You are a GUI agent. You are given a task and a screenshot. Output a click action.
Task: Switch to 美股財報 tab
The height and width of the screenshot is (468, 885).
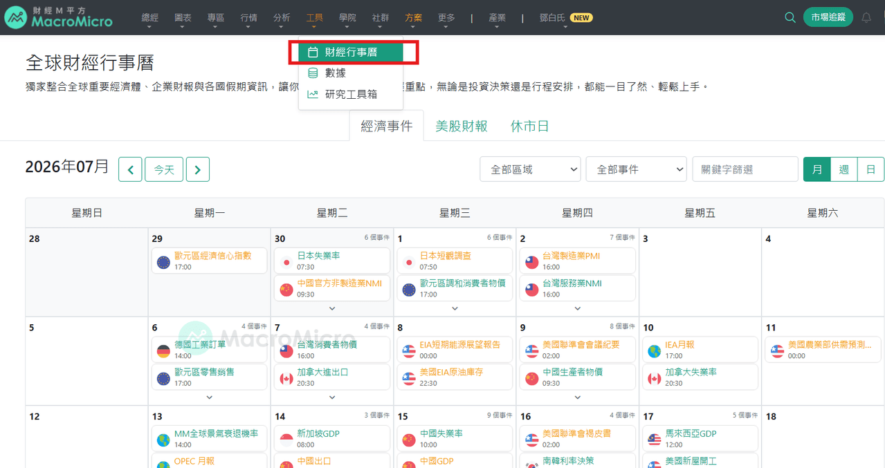(x=462, y=127)
